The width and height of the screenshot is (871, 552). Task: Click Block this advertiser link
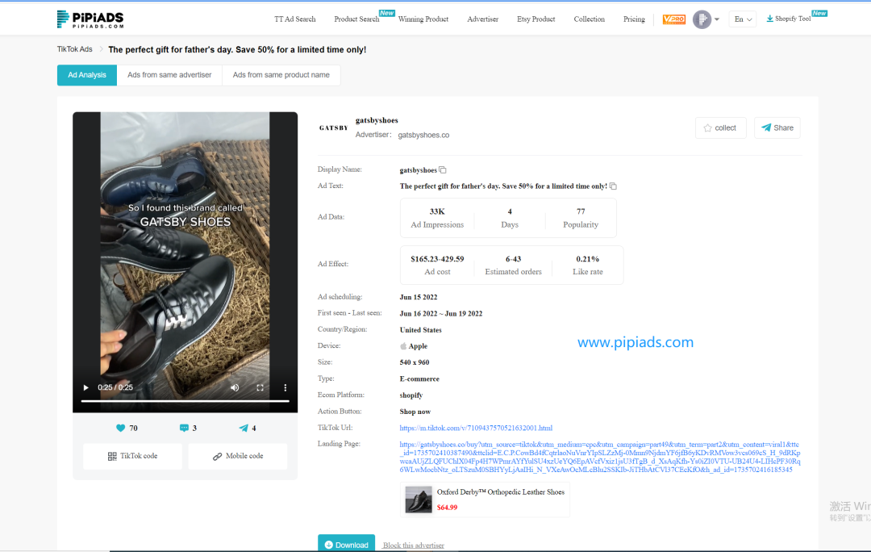click(413, 546)
